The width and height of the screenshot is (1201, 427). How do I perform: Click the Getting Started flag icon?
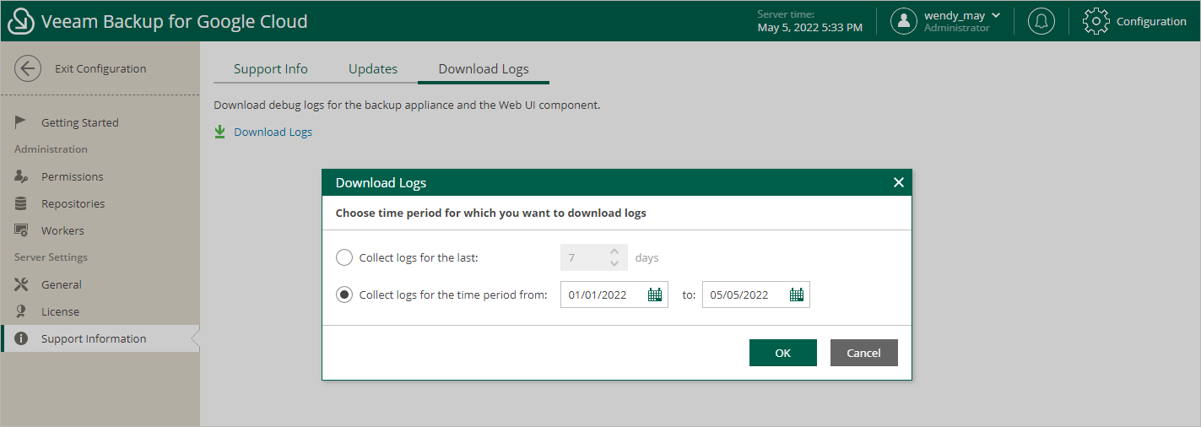[x=22, y=122]
